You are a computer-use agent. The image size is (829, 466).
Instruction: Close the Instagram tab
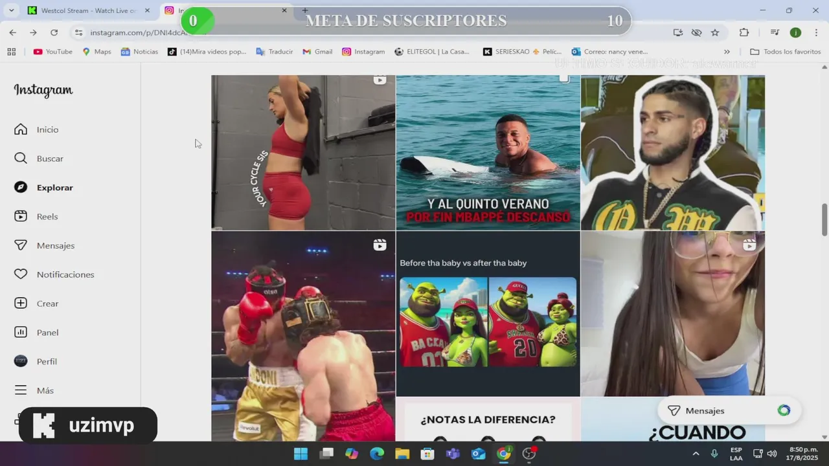pos(284,10)
